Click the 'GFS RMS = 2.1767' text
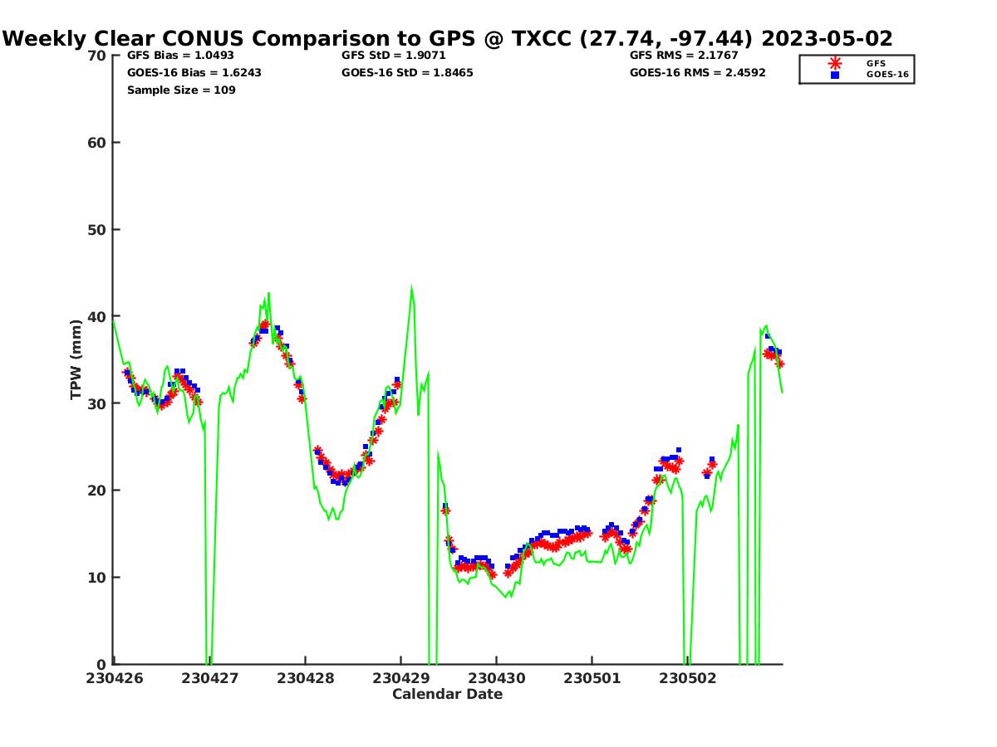This screenshot has width=997, height=747. point(684,56)
